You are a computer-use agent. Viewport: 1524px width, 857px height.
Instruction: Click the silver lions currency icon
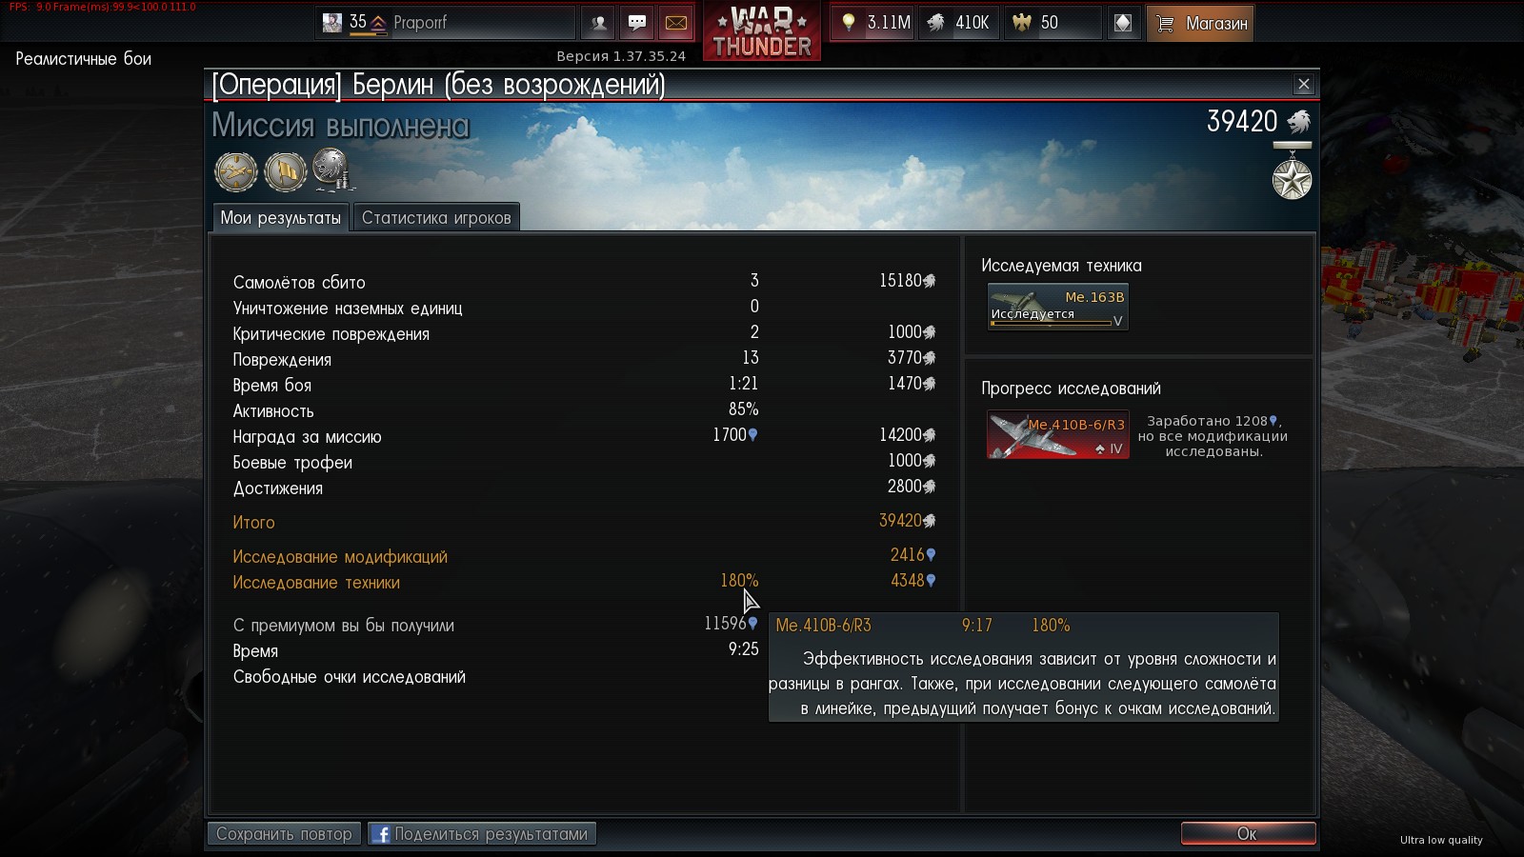click(x=936, y=23)
